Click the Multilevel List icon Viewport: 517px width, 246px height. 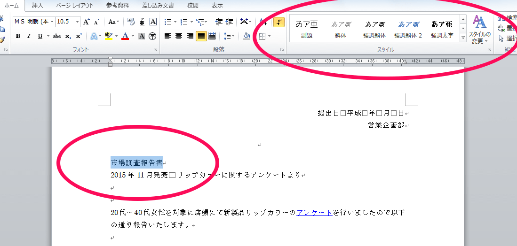(200, 22)
